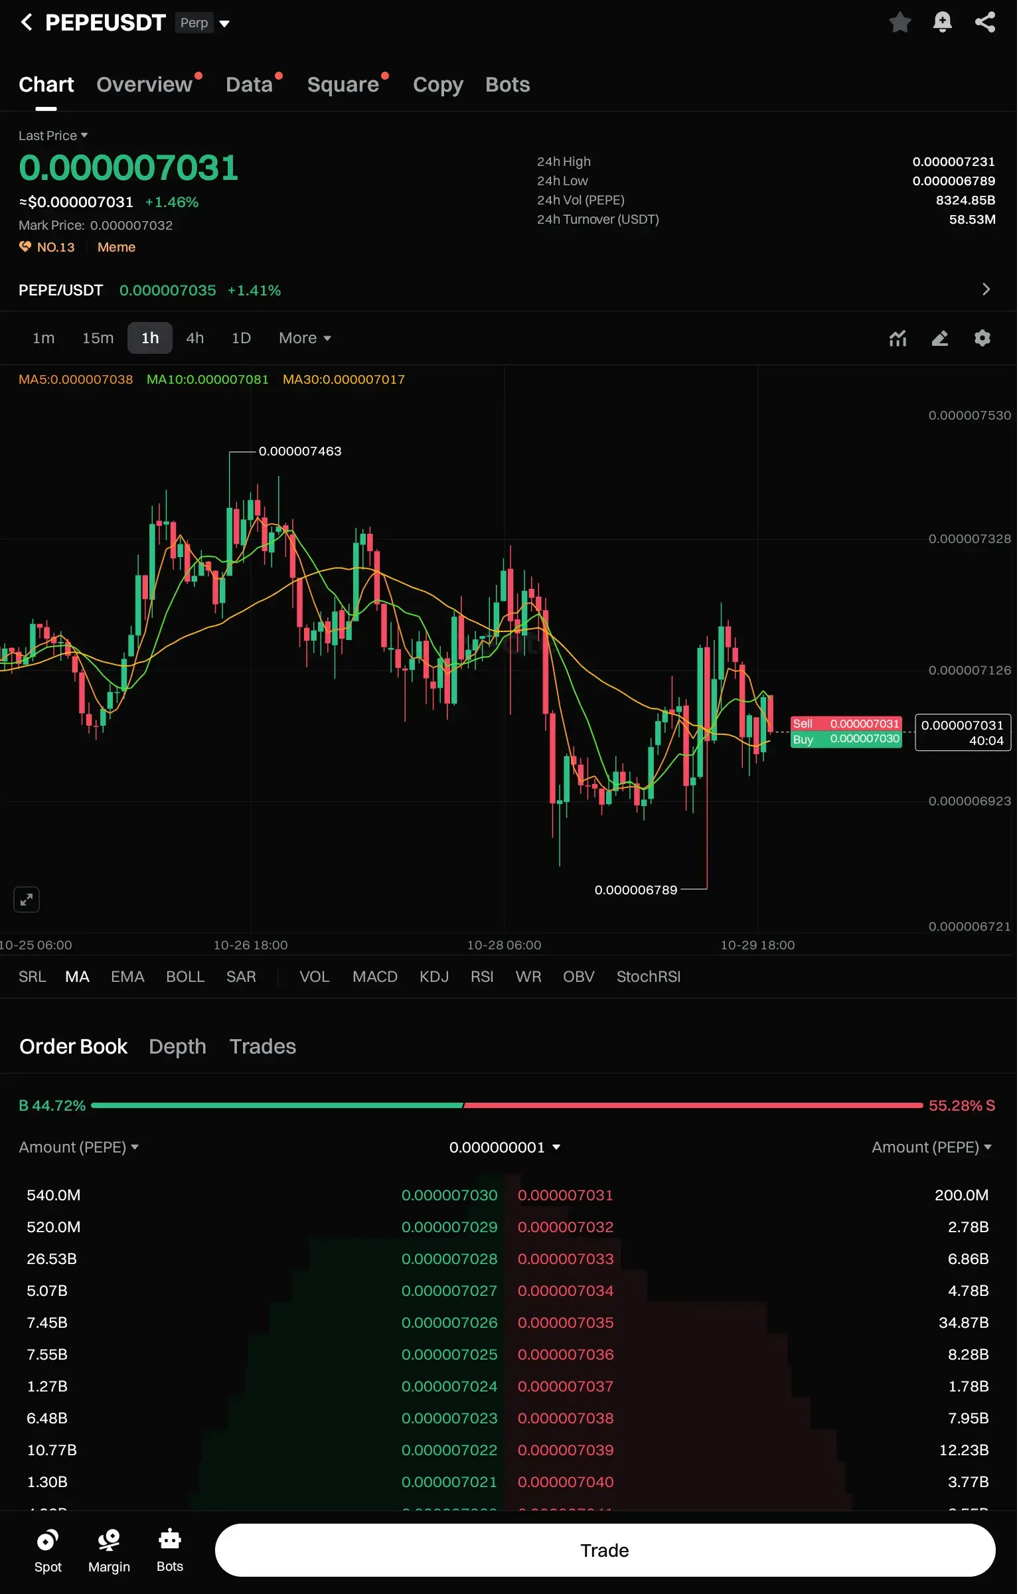Screen dimensions: 1019x1594
Task: Show the Trades tab
Action: pos(262,1046)
